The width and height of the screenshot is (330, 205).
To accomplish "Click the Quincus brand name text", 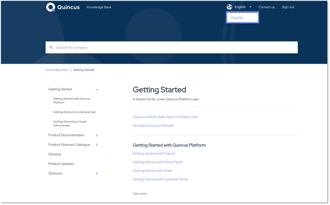I will (x=69, y=7).
